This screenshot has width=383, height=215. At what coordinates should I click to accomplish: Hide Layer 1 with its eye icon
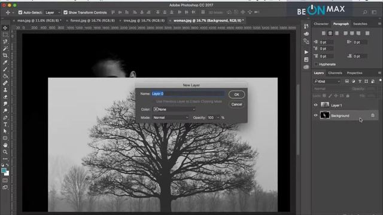pyautogui.click(x=315, y=105)
